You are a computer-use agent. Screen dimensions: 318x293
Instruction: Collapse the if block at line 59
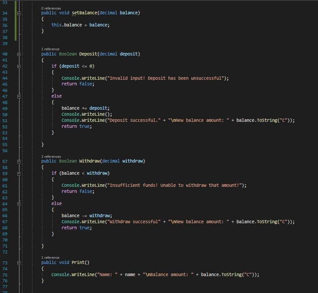(19, 174)
